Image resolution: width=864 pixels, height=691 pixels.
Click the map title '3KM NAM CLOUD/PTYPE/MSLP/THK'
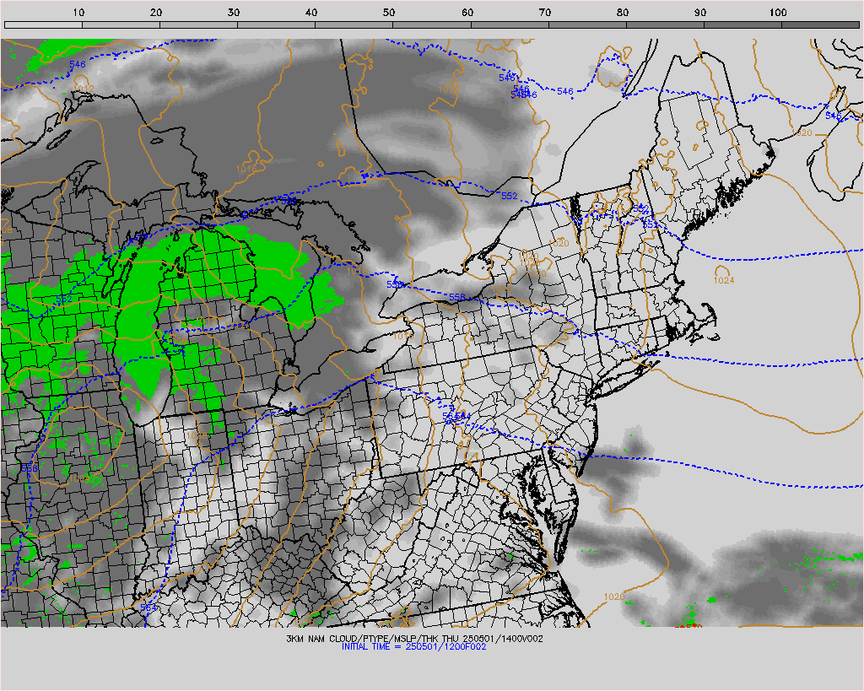[363, 639]
